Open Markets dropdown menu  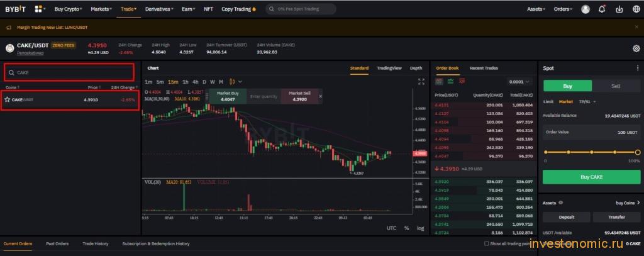point(101,9)
